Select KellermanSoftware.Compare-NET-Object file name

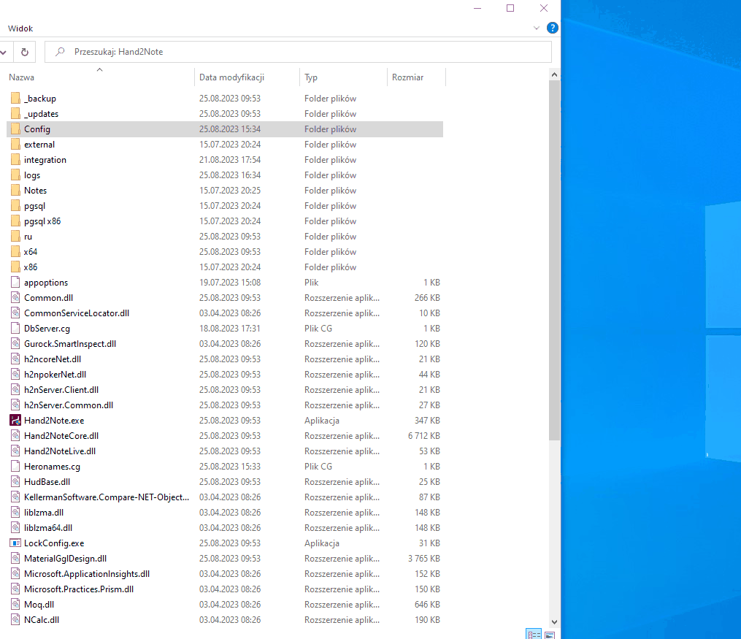click(x=107, y=497)
